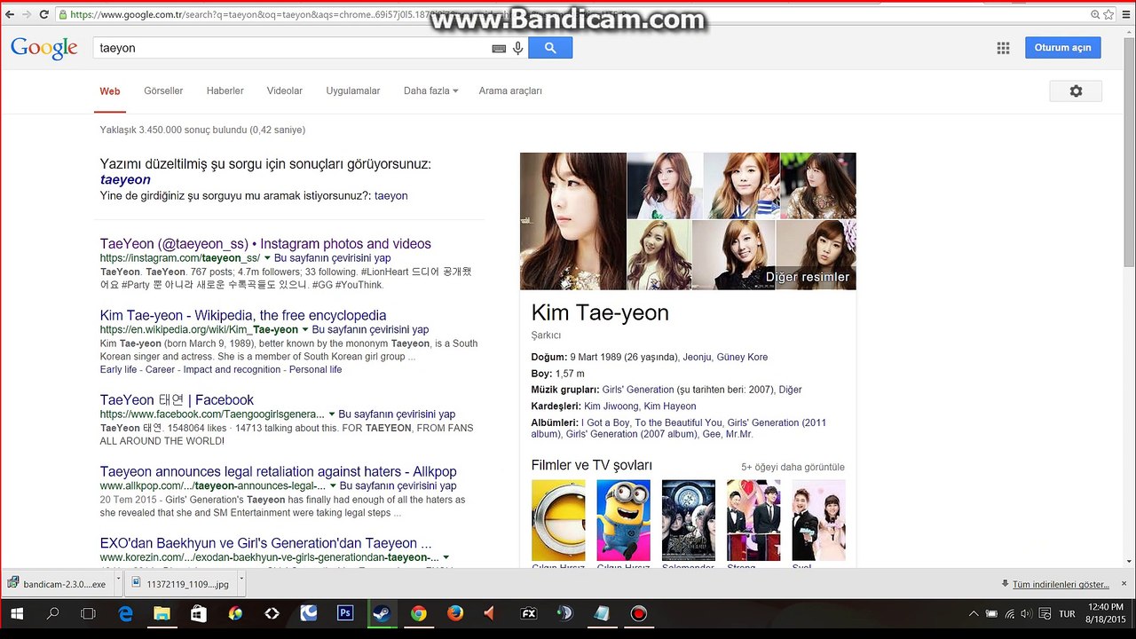This screenshot has height=639, width=1136.
Task: Open the Bandicam recorder taskbar icon
Action: 638,613
